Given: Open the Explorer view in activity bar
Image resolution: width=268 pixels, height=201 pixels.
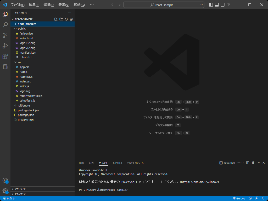Looking at the screenshot, I should (x=5, y=14).
